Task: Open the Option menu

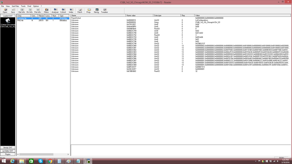Action: click(36, 6)
